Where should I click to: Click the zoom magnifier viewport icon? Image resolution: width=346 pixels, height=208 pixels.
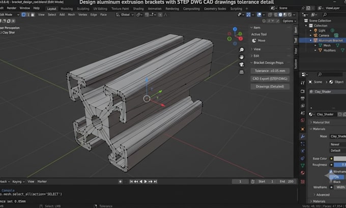[x=242, y=50]
